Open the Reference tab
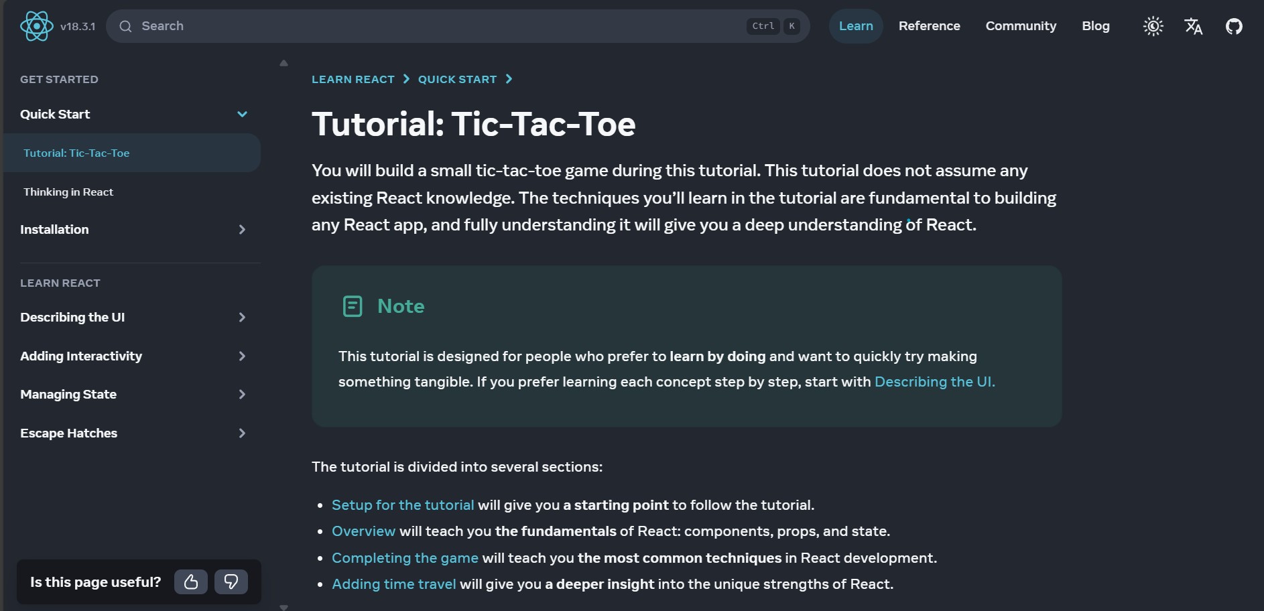This screenshot has height=611, width=1264. (x=929, y=26)
